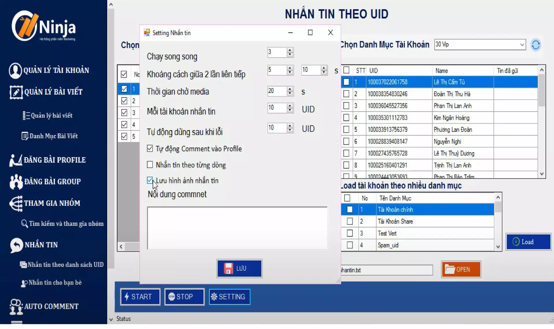Screen dimensions: 554x329
Task: Click the floppy disk icon on LƯU
Action: [228, 269]
